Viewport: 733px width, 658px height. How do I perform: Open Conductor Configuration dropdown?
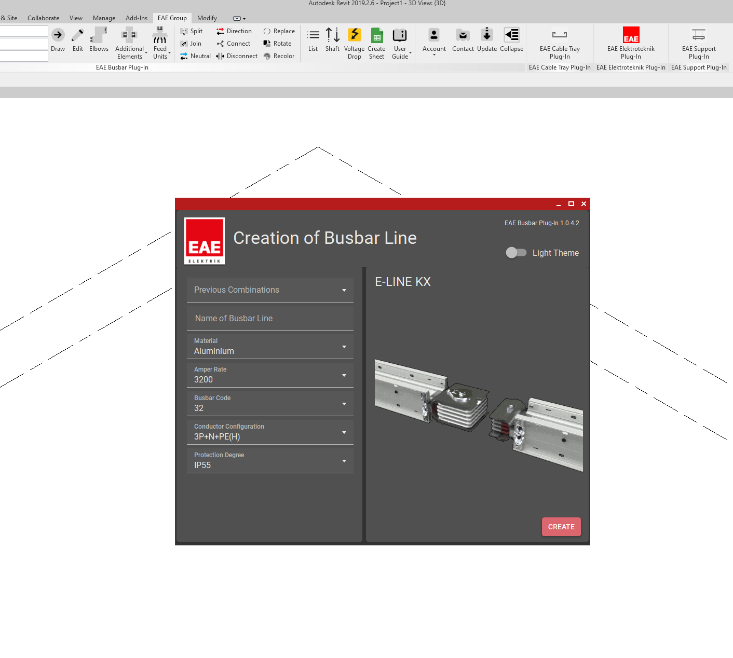[x=270, y=432]
